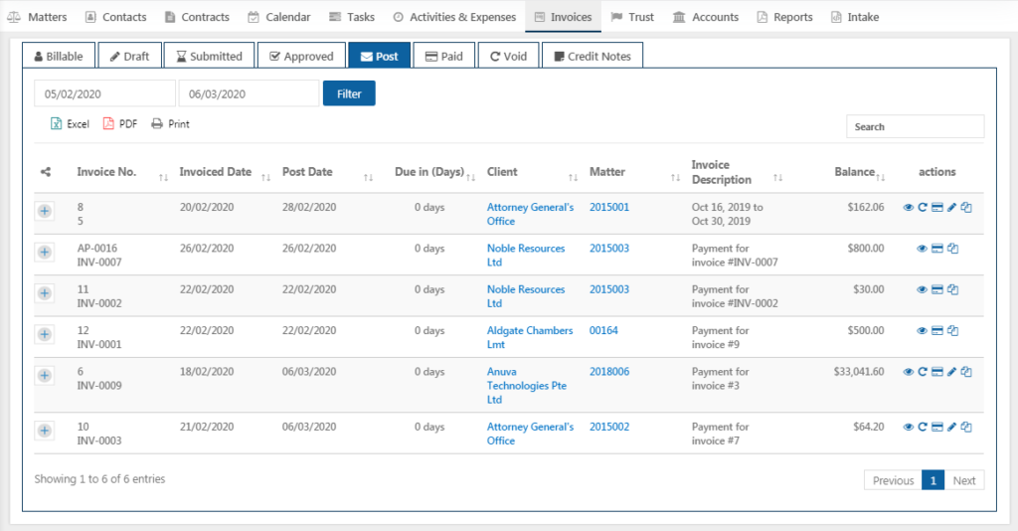Edit invoice 8 with the pencil icon

click(x=951, y=208)
